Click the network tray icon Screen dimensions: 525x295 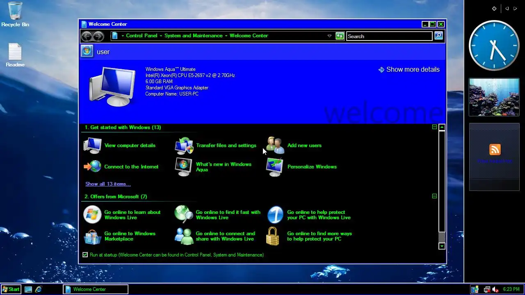487,289
